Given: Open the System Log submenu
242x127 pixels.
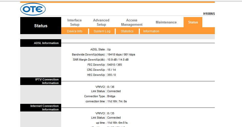Looking at the screenshot, I should tap(102, 31).
